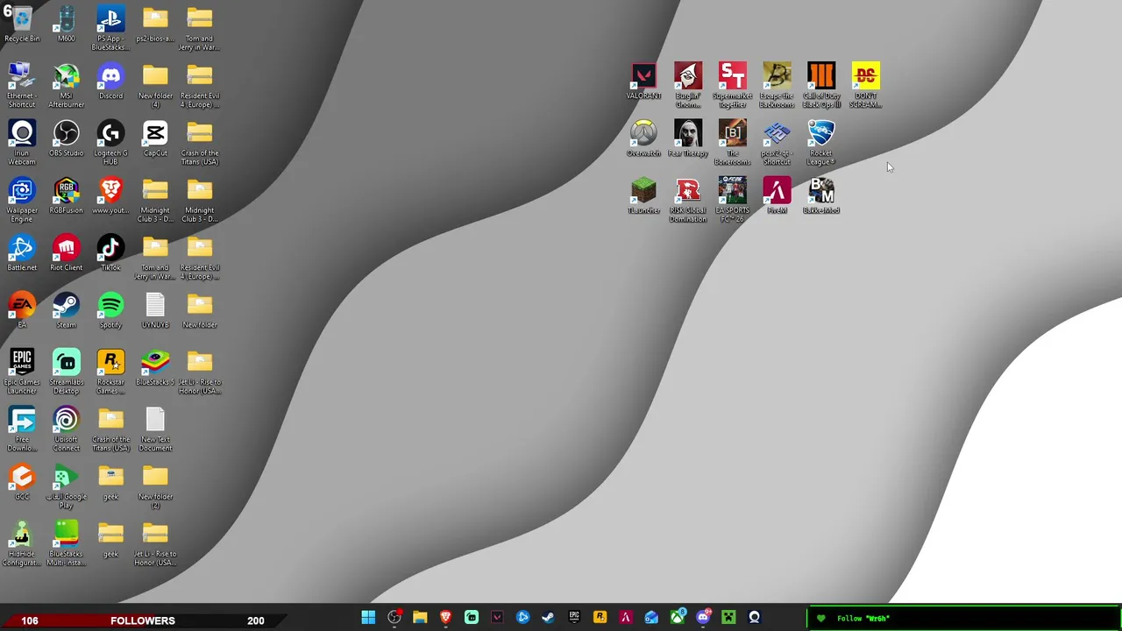Select the New Text Document file
The height and width of the screenshot is (631, 1122).
(x=155, y=429)
